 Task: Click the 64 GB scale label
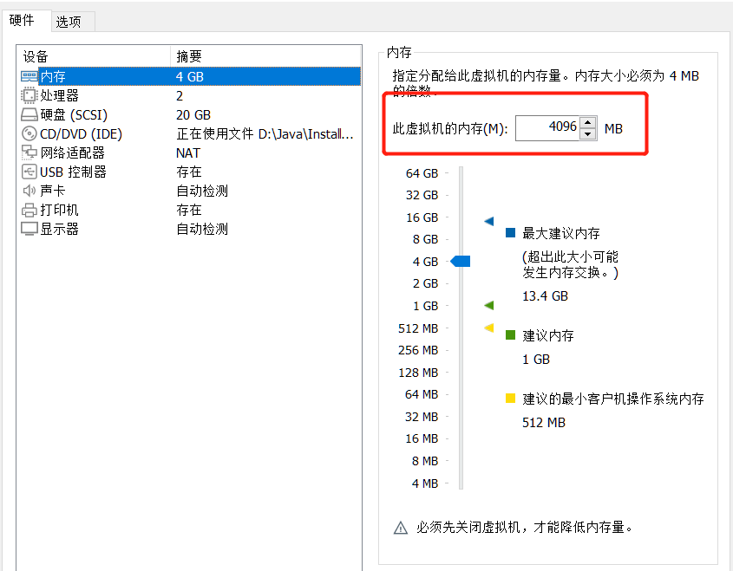click(422, 173)
